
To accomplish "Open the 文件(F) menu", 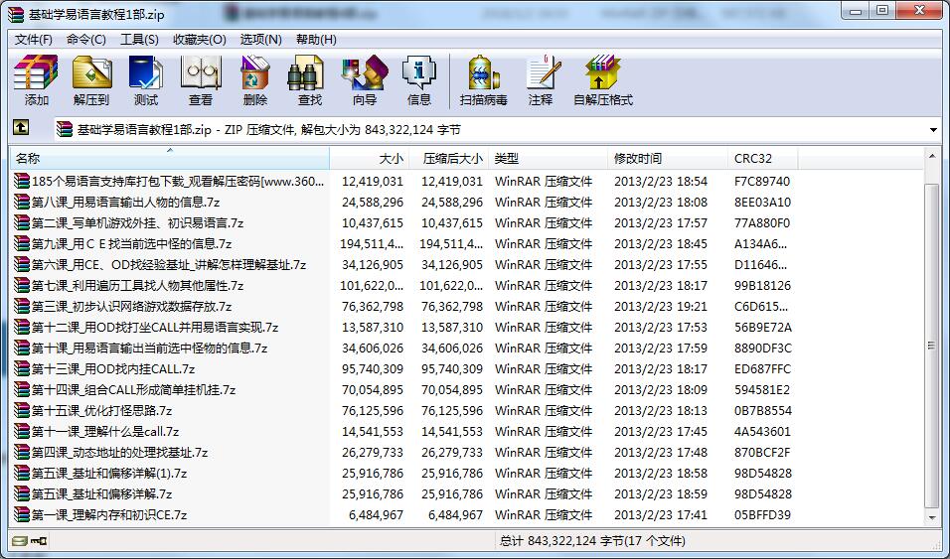I will 34,40.
